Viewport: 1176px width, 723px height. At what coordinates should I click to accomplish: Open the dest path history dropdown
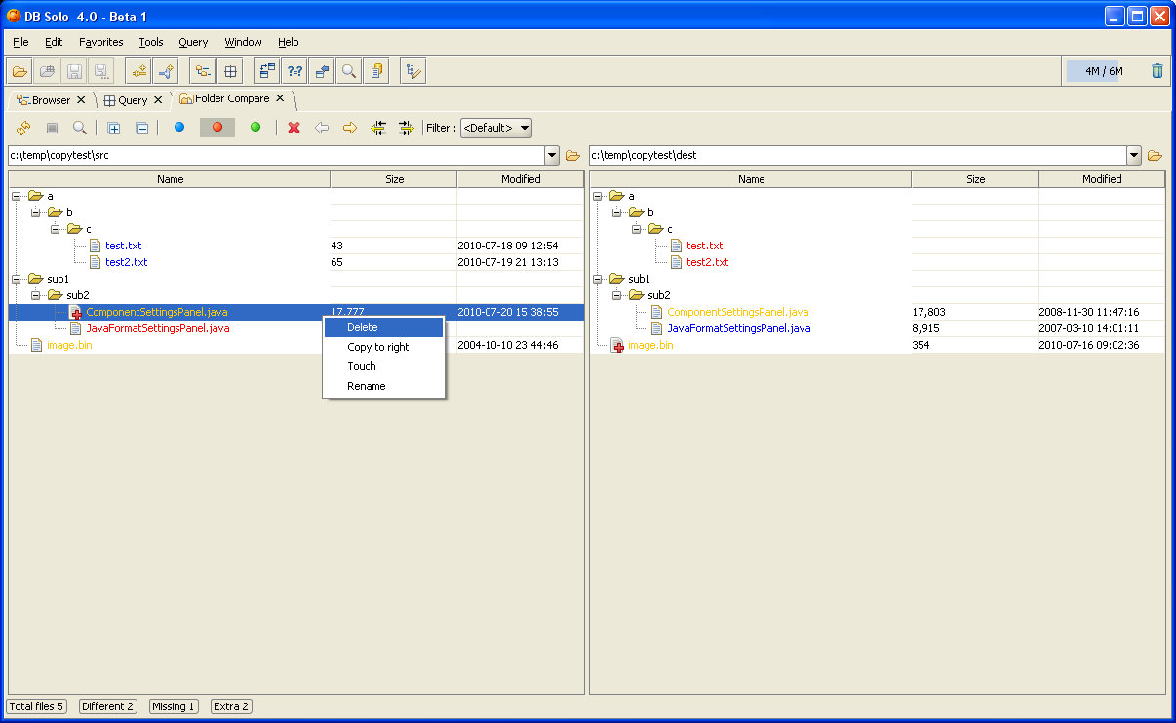coord(1133,155)
